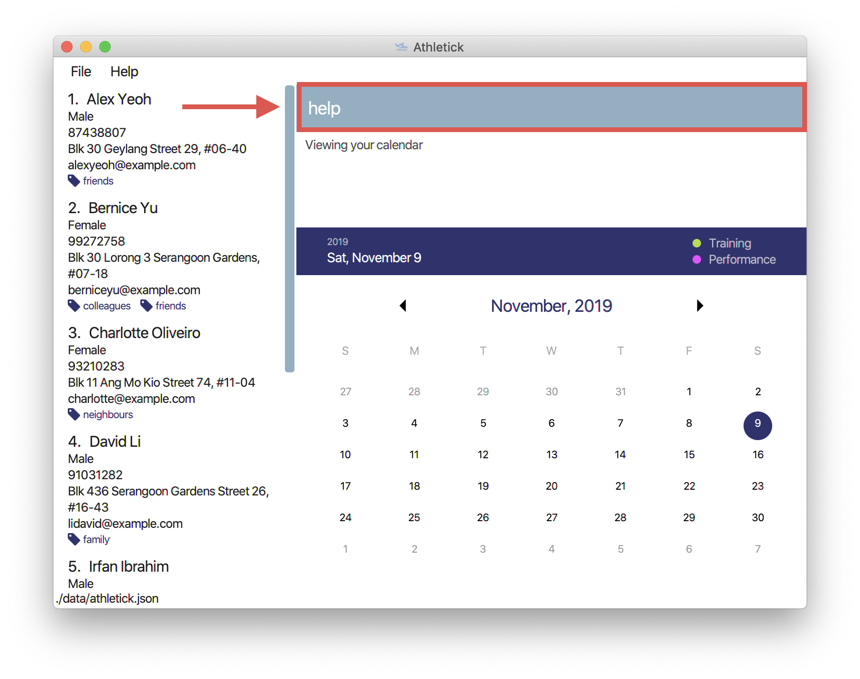860x679 pixels.
Task: Click the Athletick title bar app icon
Action: (401, 47)
